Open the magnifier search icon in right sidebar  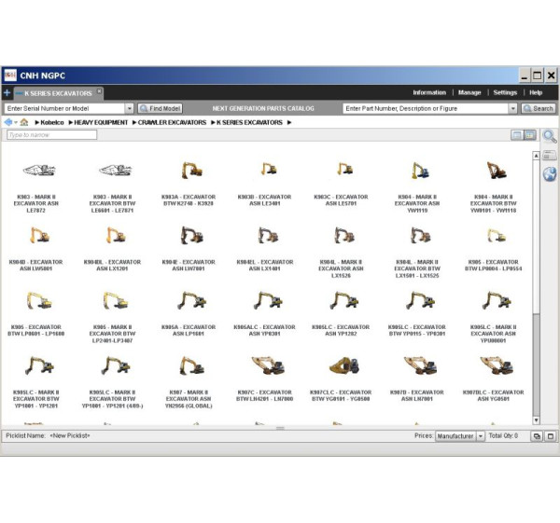549,136
